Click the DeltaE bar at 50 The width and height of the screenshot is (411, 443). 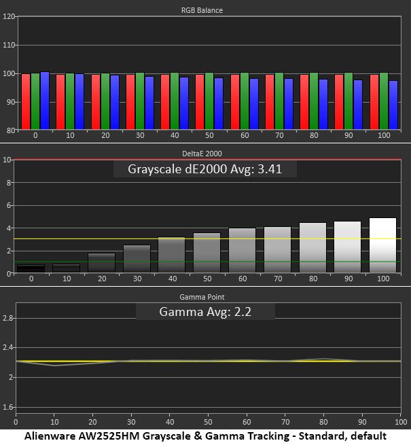tap(207, 253)
